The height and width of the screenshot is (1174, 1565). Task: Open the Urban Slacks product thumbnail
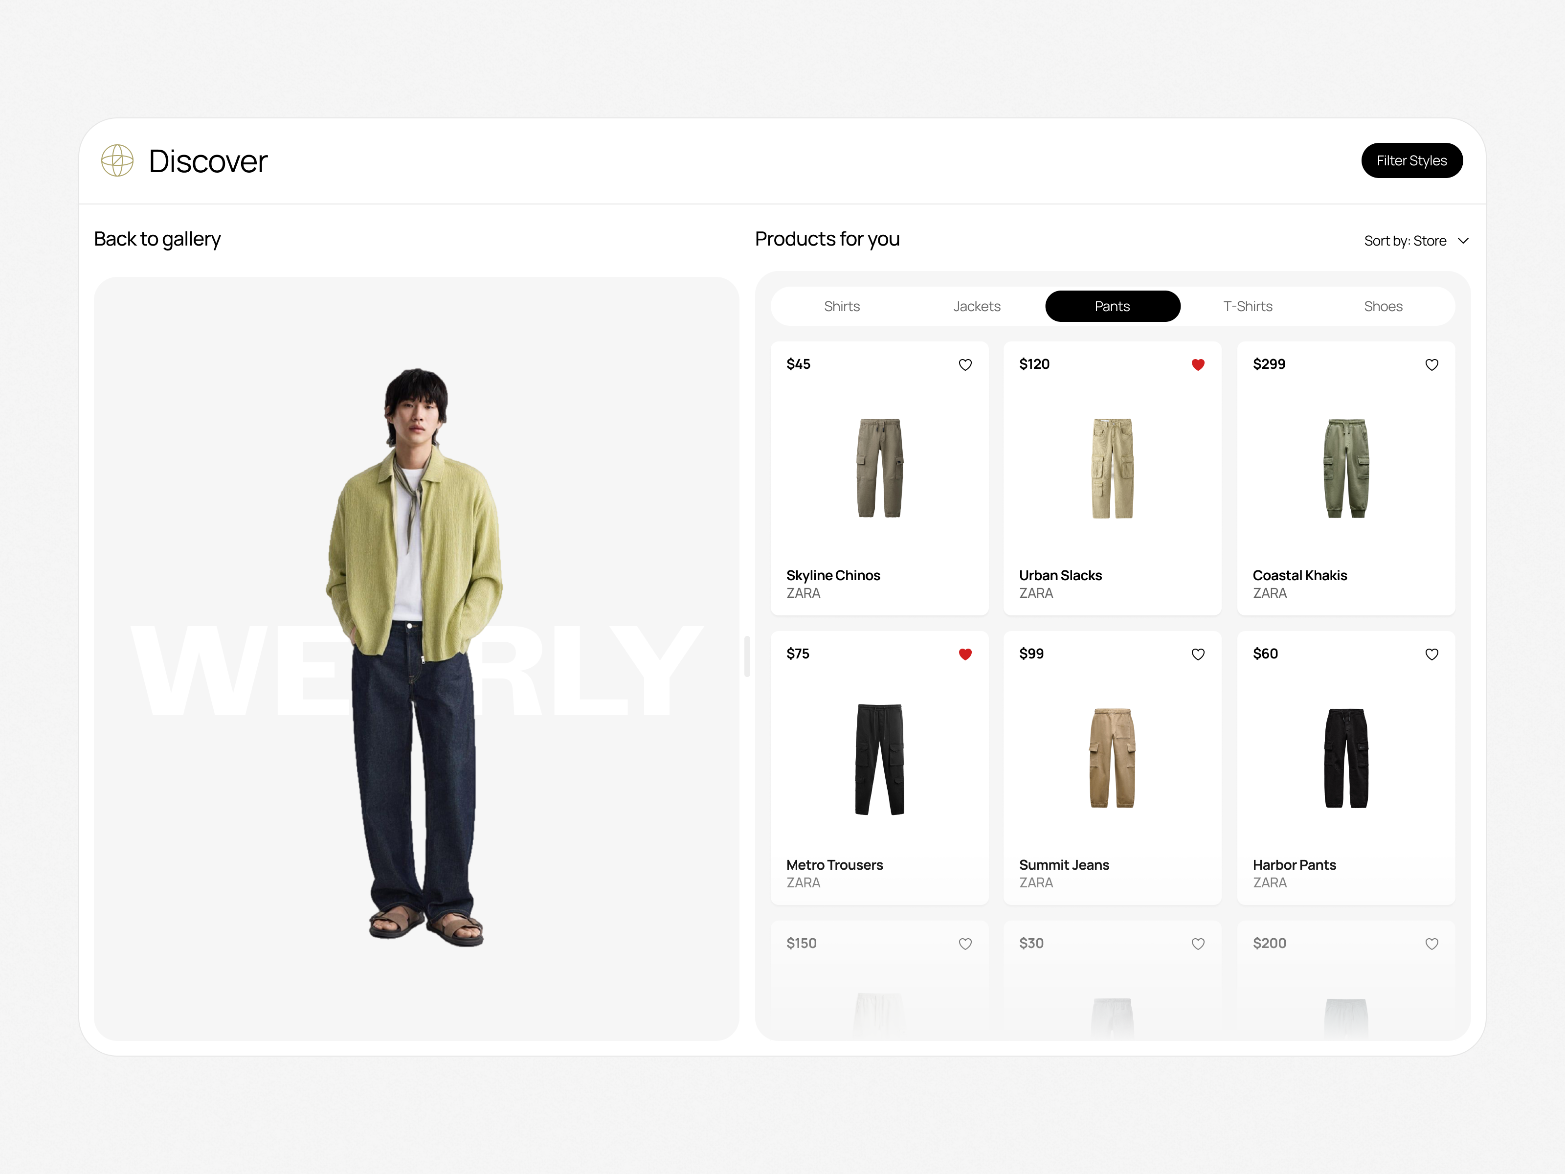pos(1112,468)
